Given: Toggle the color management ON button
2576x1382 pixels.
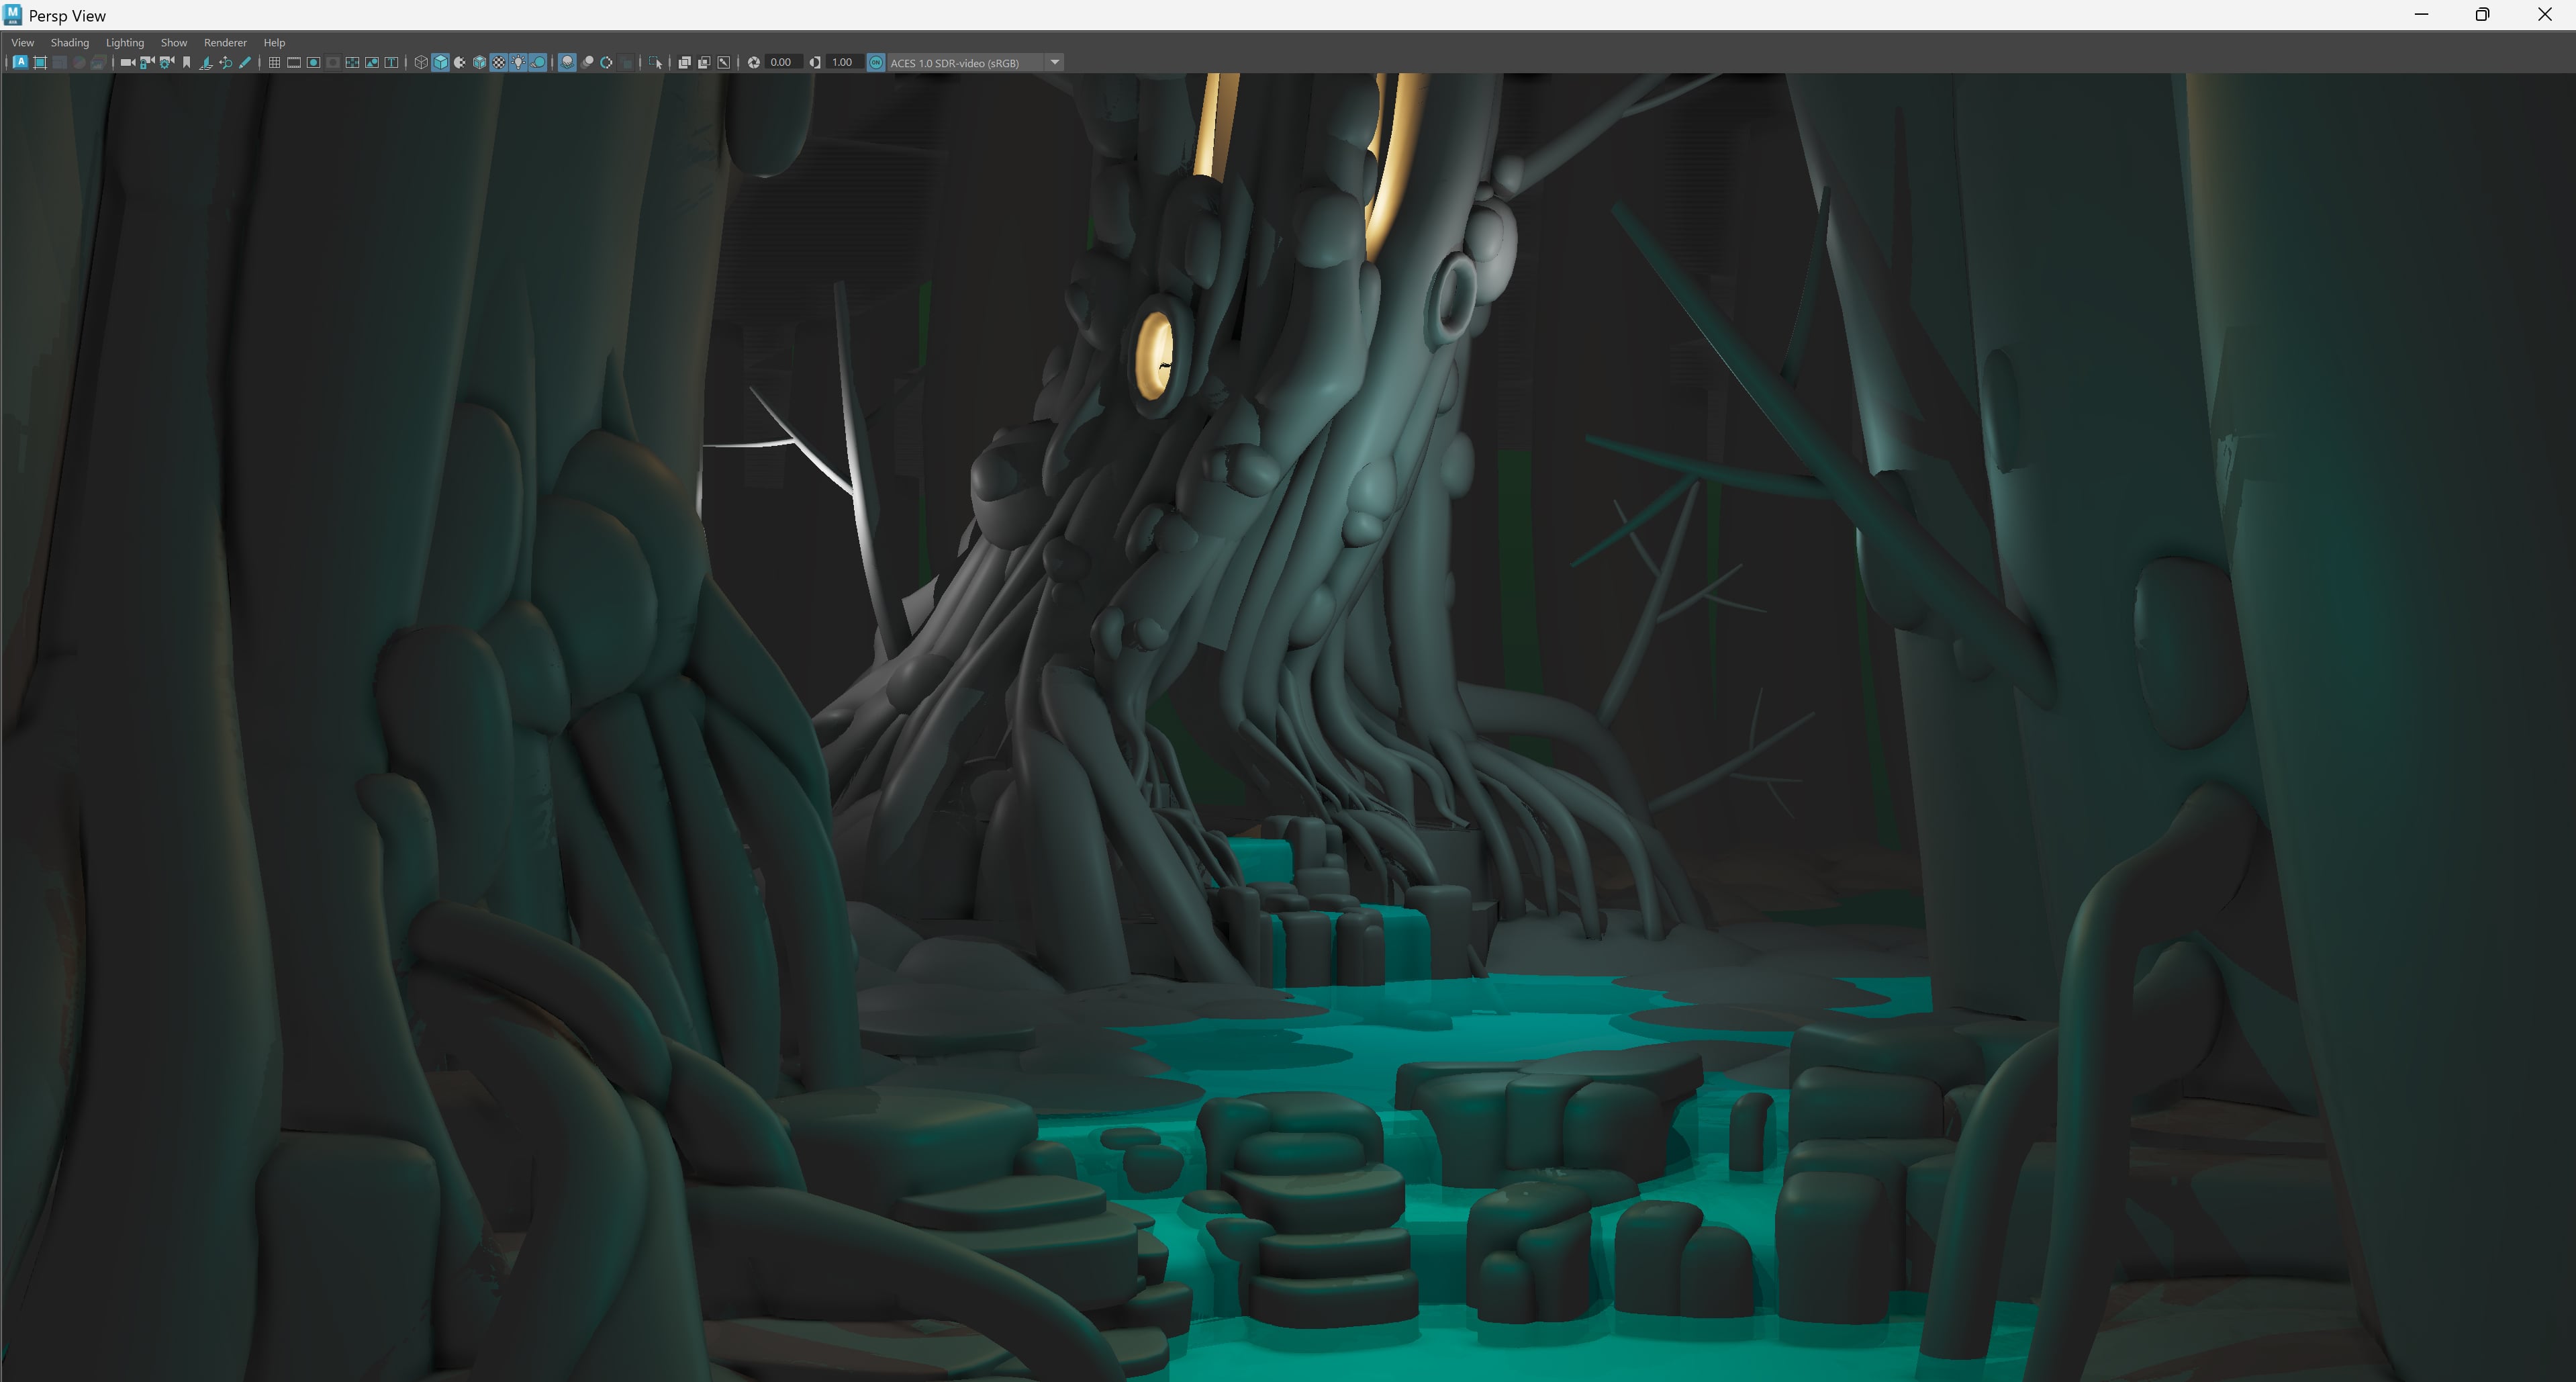Looking at the screenshot, I should coord(876,62).
